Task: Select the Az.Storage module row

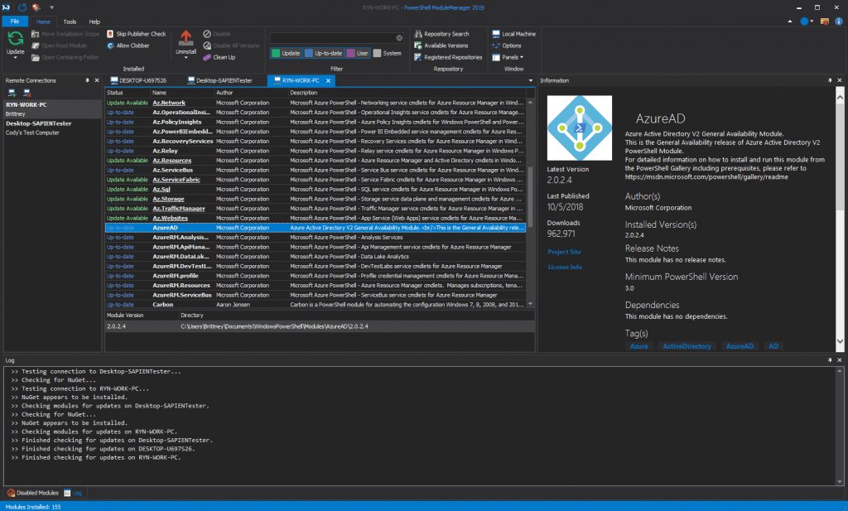Action: (316, 199)
